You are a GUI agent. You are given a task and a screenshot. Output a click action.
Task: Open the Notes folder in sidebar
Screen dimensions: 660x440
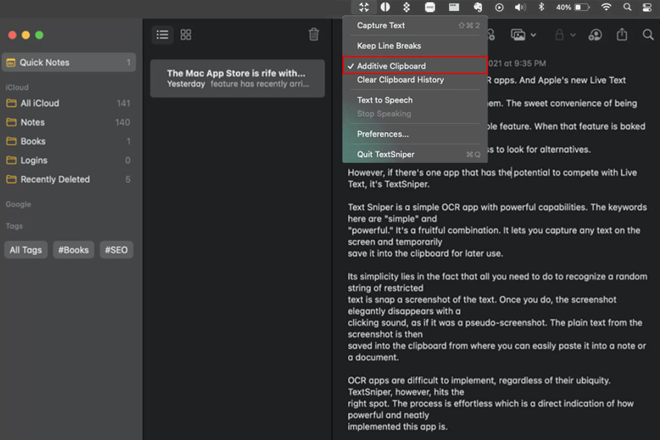click(x=69, y=122)
